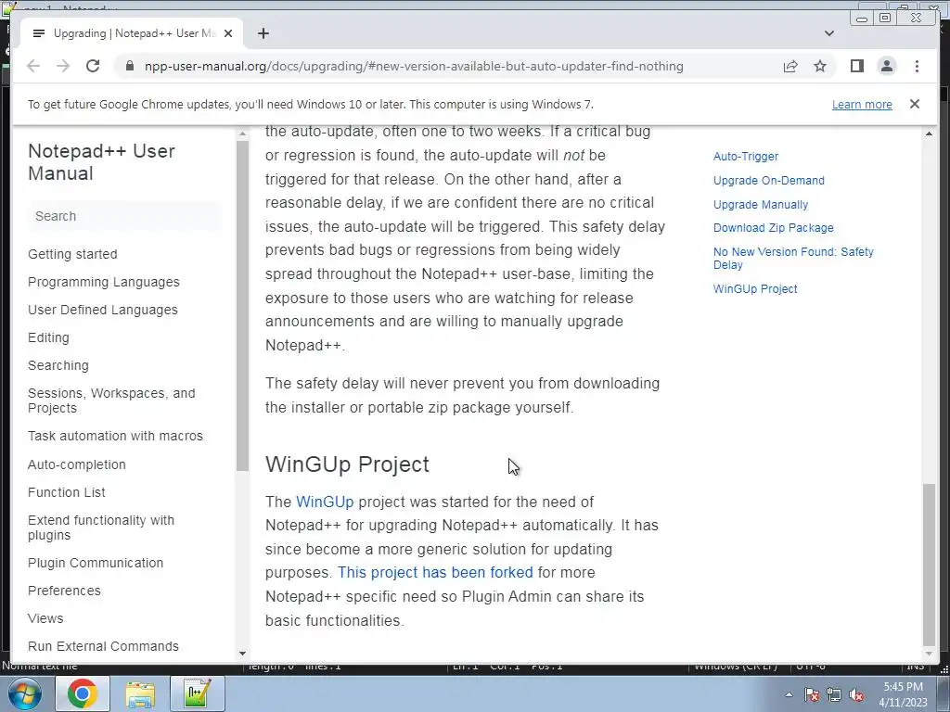950x712 pixels.
Task: Jump to Upgrade Manually section
Action: coord(761,205)
